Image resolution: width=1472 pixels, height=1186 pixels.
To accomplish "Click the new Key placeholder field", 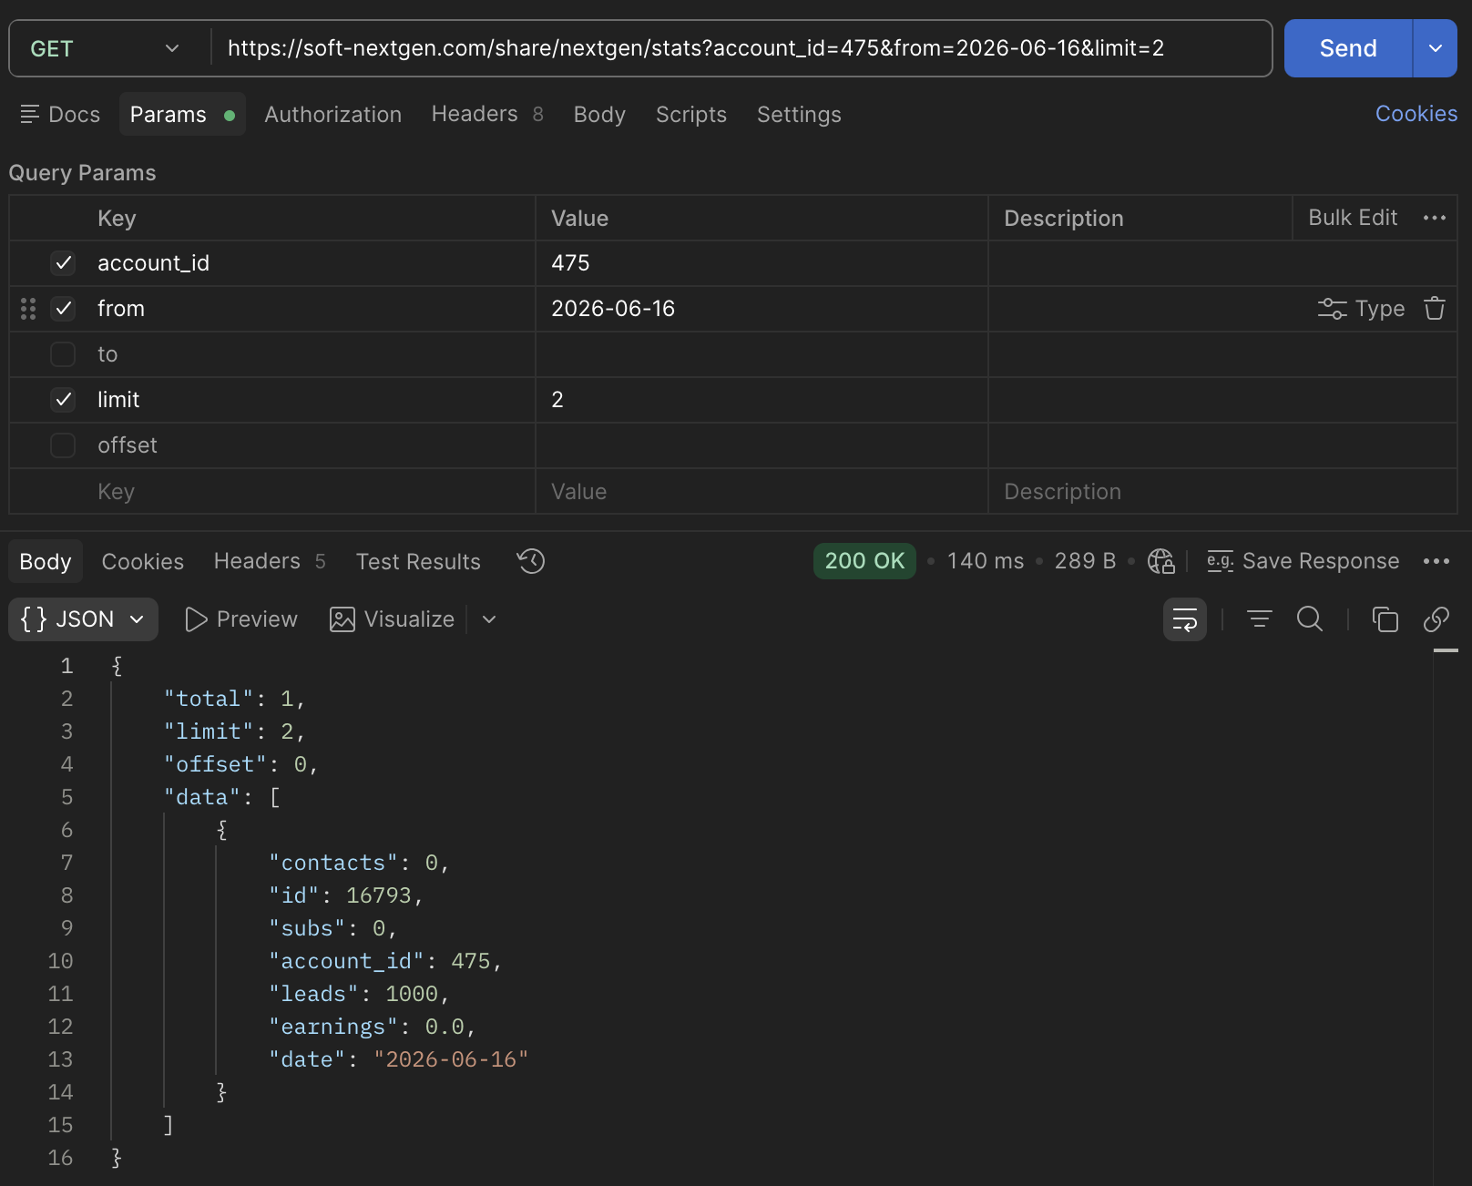I will pyautogui.click(x=315, y=492).
